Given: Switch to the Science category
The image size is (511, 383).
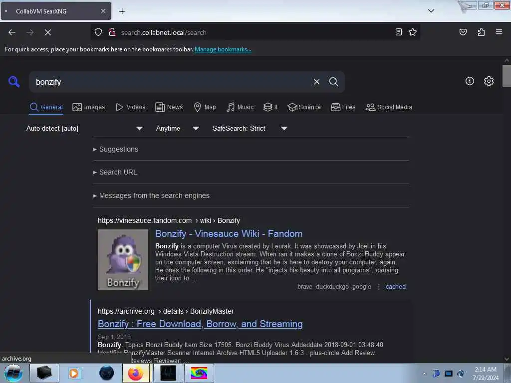Looking at the screenshot, I should click(x=304, y=107).
